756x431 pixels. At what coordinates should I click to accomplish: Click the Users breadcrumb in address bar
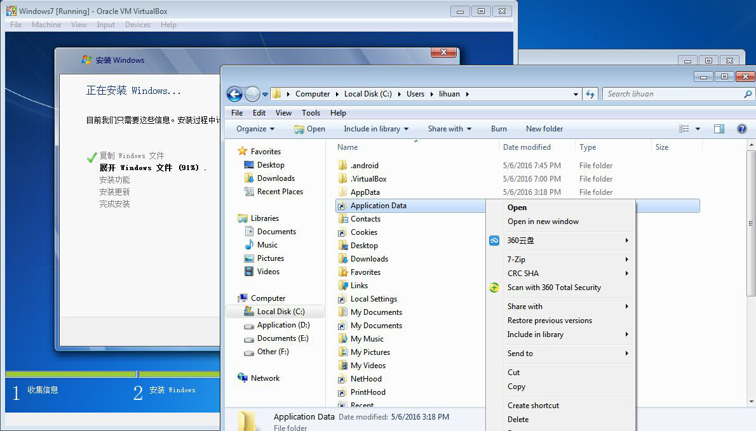415,94
